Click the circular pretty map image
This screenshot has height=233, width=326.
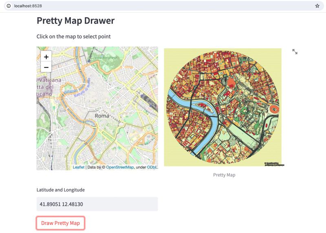[222, 108]
